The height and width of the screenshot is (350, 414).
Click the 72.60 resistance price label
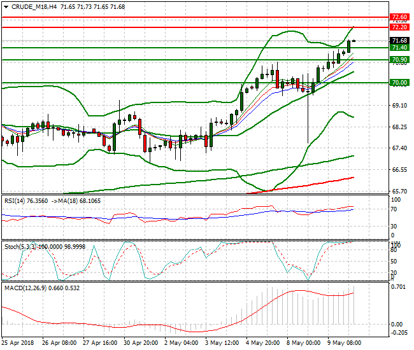pyautogui.click(x=399, y=17)
